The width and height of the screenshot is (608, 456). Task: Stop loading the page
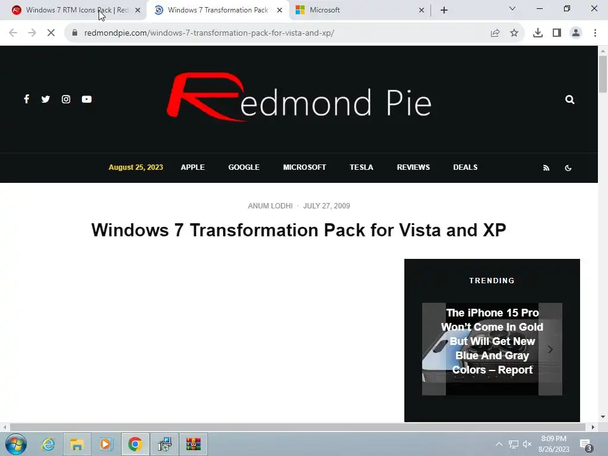[x=51, y=33]
